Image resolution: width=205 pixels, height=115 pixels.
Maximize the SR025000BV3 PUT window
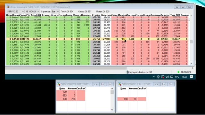click(x=102, y=84)
